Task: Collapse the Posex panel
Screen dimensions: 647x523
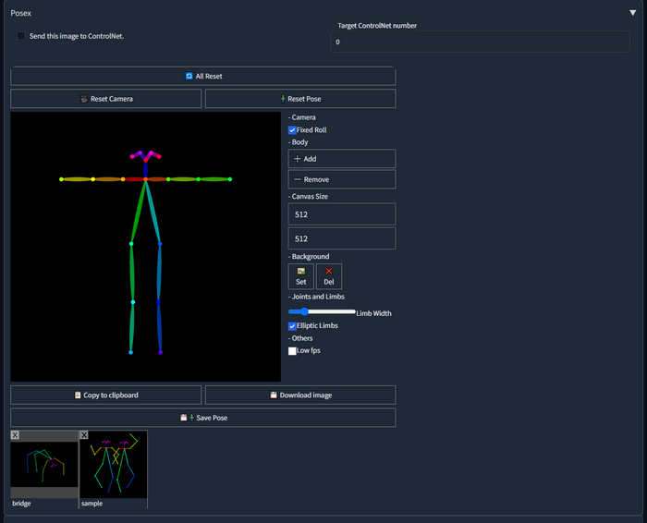Action: (x=631, y=14)
